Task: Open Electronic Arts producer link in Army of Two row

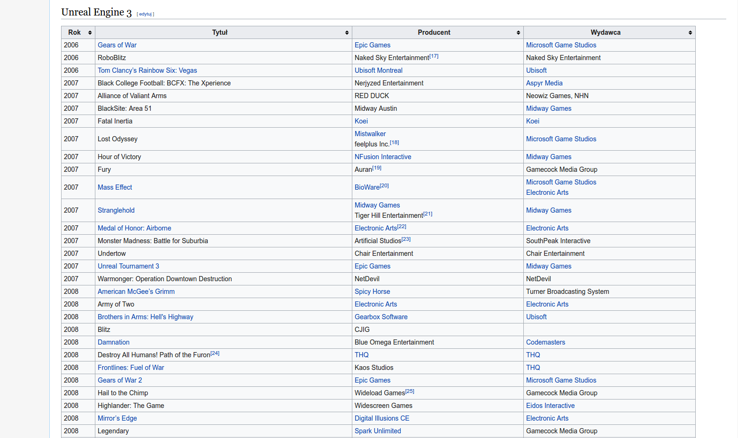Action: pyautogui.click(x=376, y=304)
